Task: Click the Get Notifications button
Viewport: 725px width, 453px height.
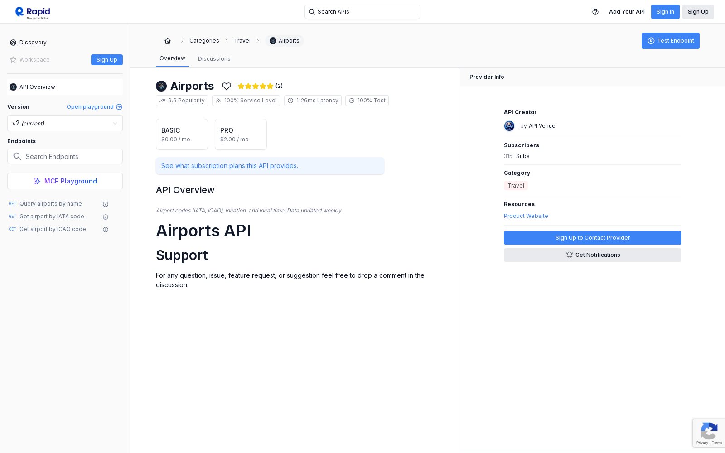Action: pyautogui.click(x=593, y=255)
